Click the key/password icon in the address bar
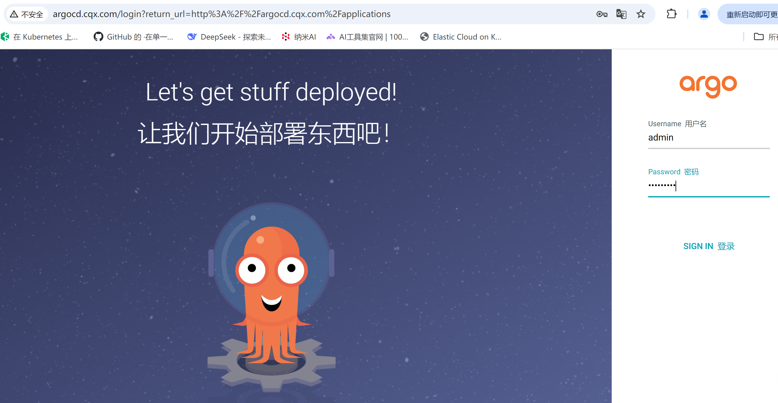Image resolution: width=778 pixels, height=403 pixels. coord(601,14)
